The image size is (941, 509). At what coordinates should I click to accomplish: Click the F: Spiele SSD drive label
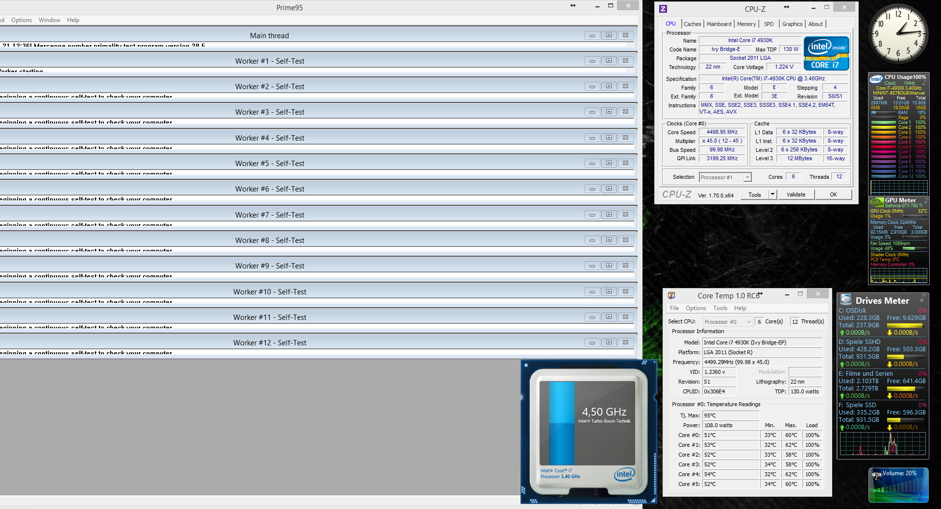pos(857,405)
